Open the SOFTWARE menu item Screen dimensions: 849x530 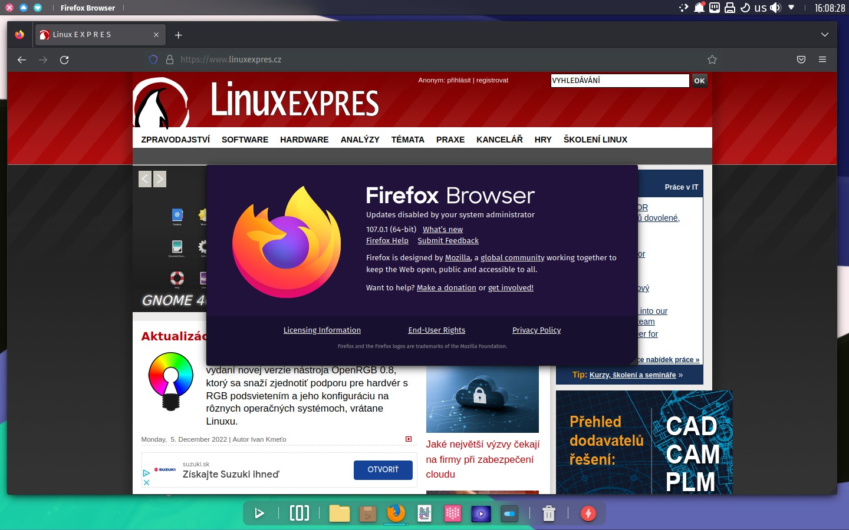(x=245, y=140)
